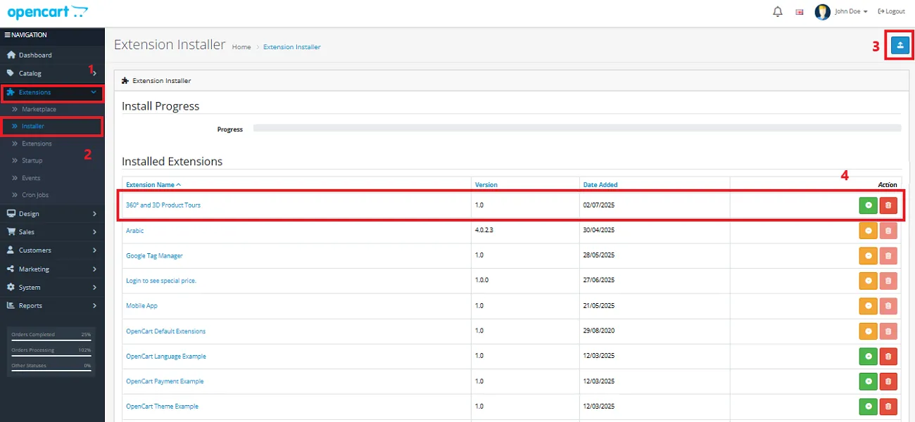915x422 pixels.
Task: Expand the Sales navigation section
Action: (x=52, y=232)
